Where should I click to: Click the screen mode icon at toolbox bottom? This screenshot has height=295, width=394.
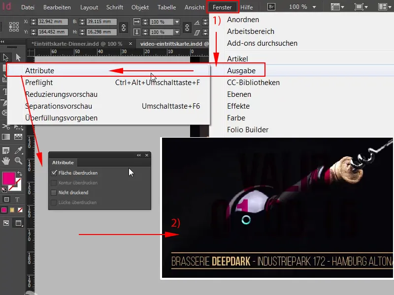click(x=19, y=223)
